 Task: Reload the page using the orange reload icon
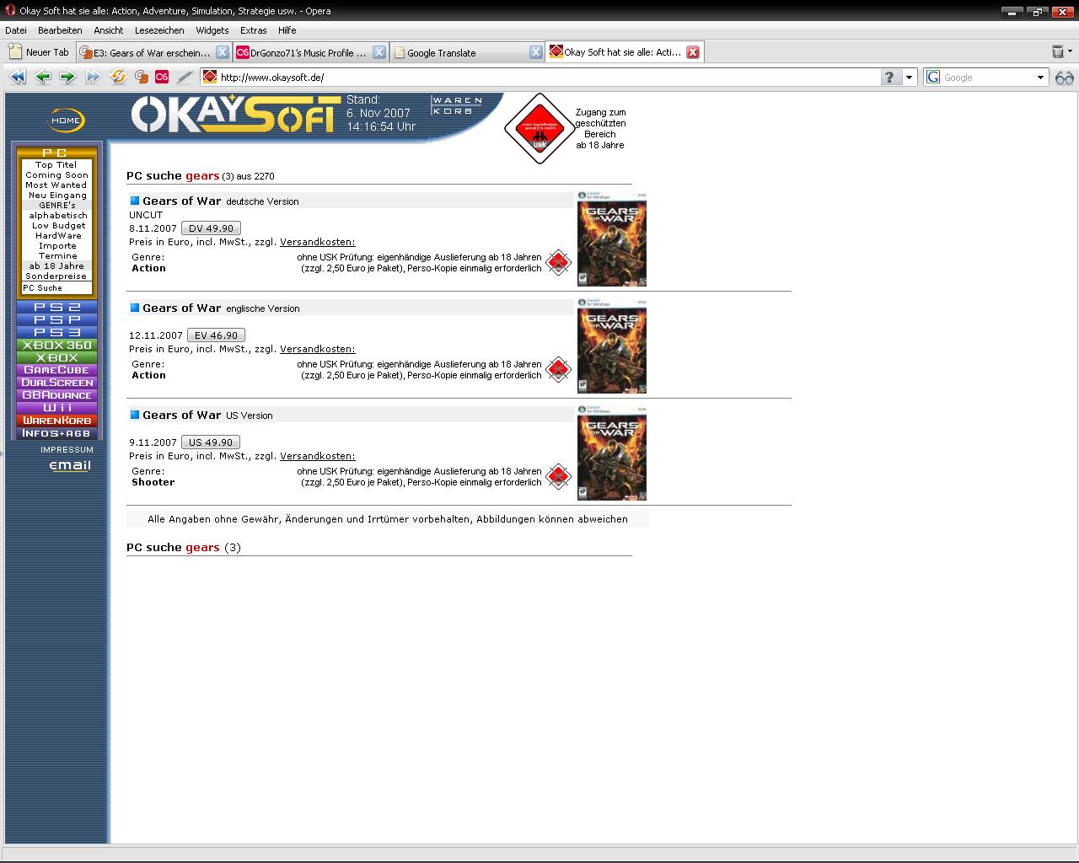[118, 77]
